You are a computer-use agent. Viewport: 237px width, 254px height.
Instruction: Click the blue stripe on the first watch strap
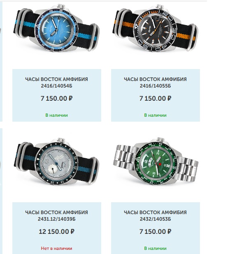(86, 37)
